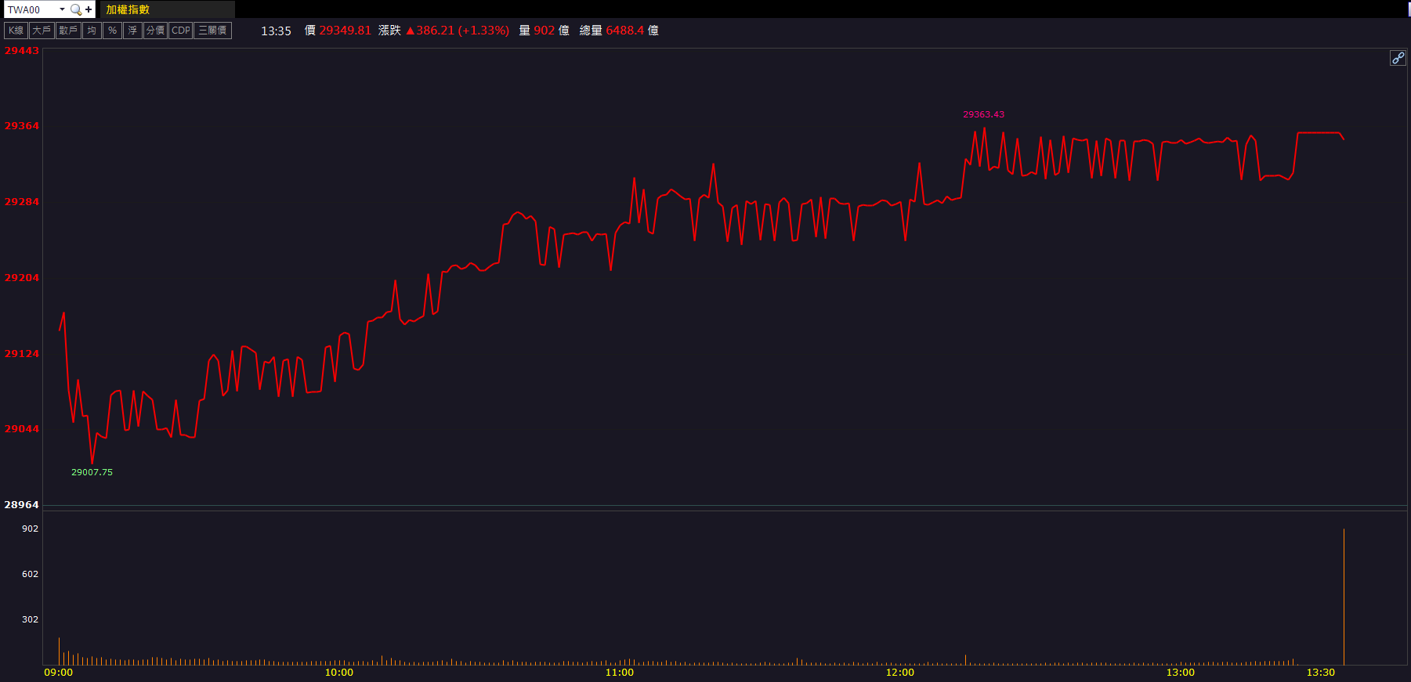Screen dimensions: 1411x682
Task: Toggle the 散戶 indicator button
Action: click(68, 31)
